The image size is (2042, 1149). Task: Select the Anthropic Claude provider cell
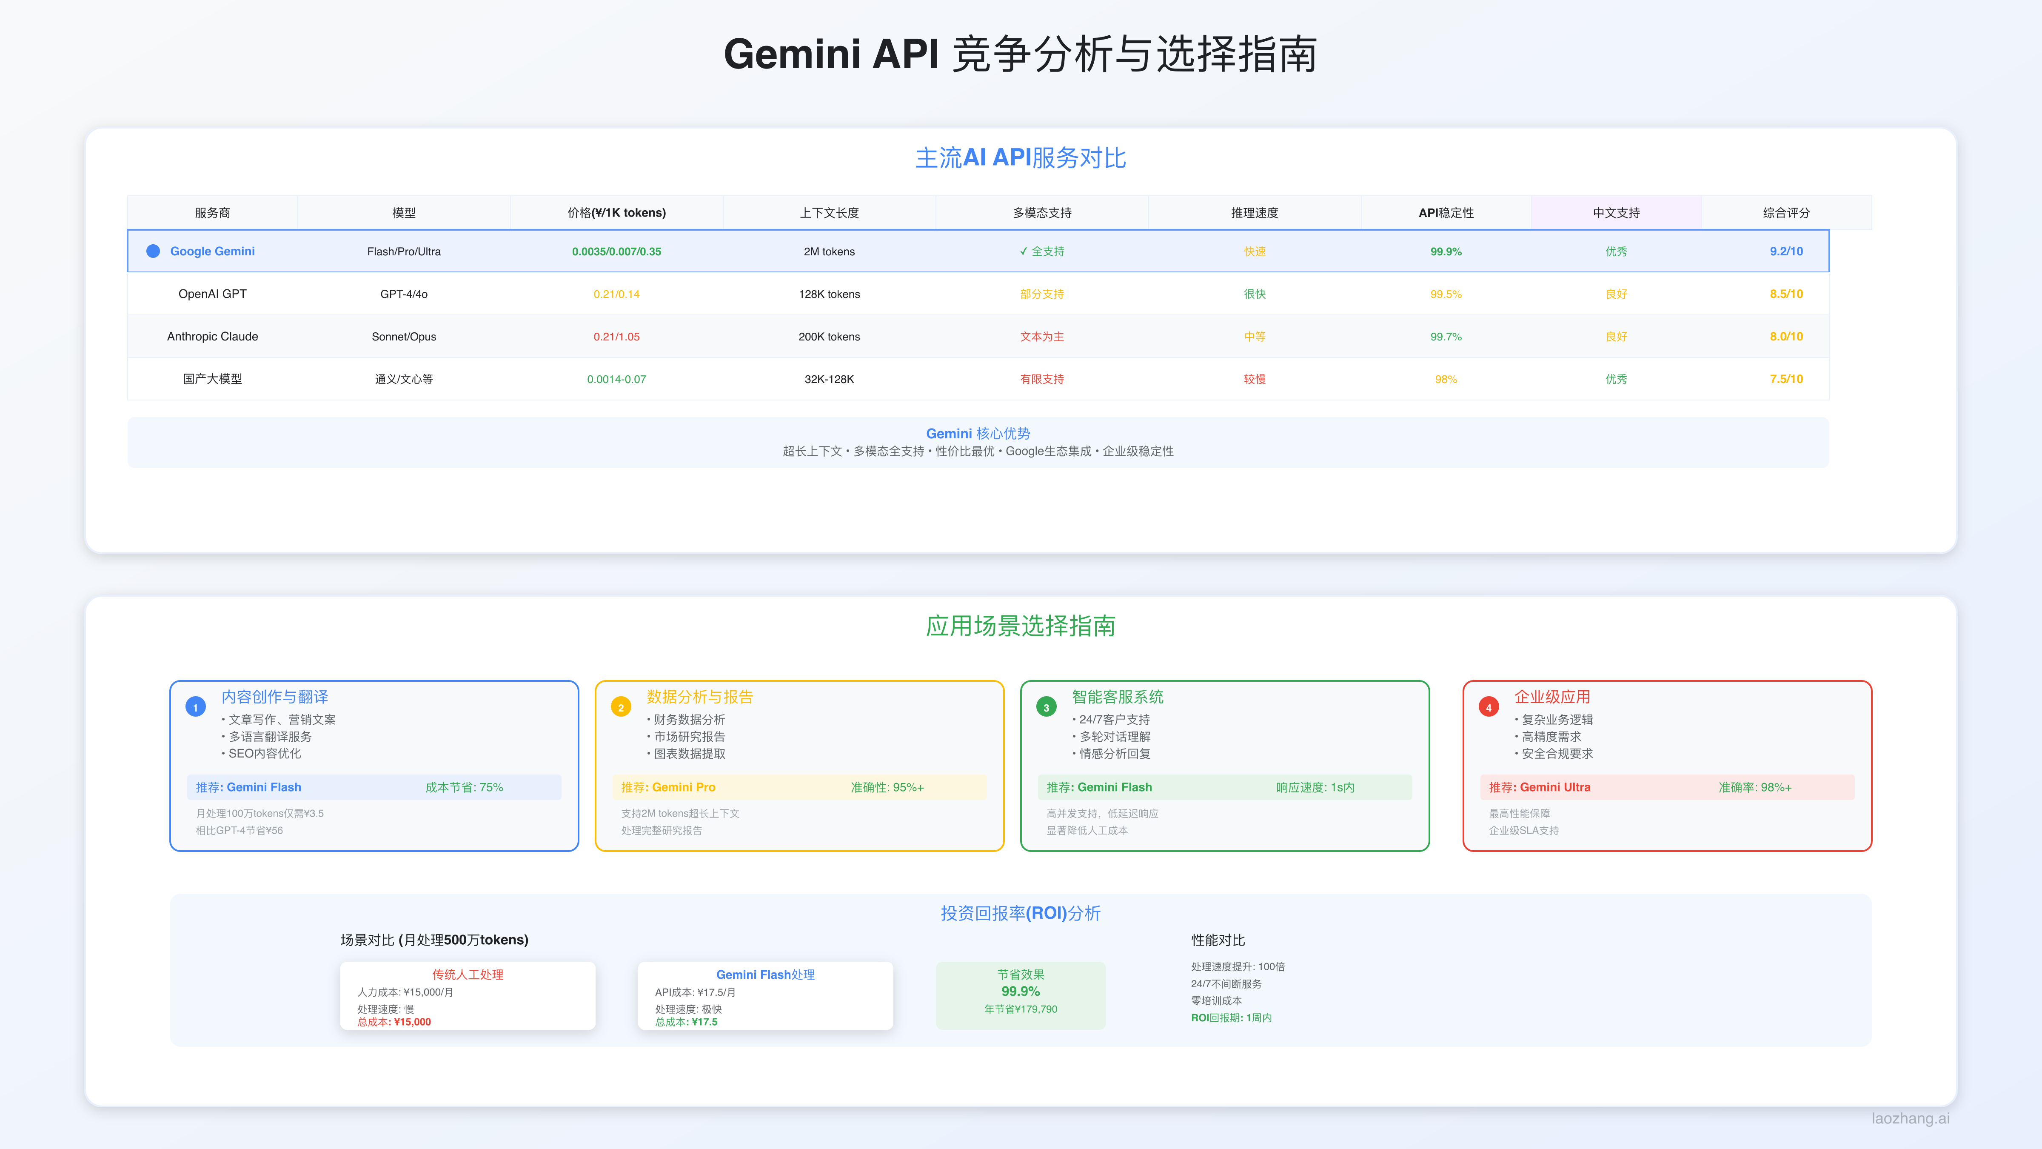(212, 336)
